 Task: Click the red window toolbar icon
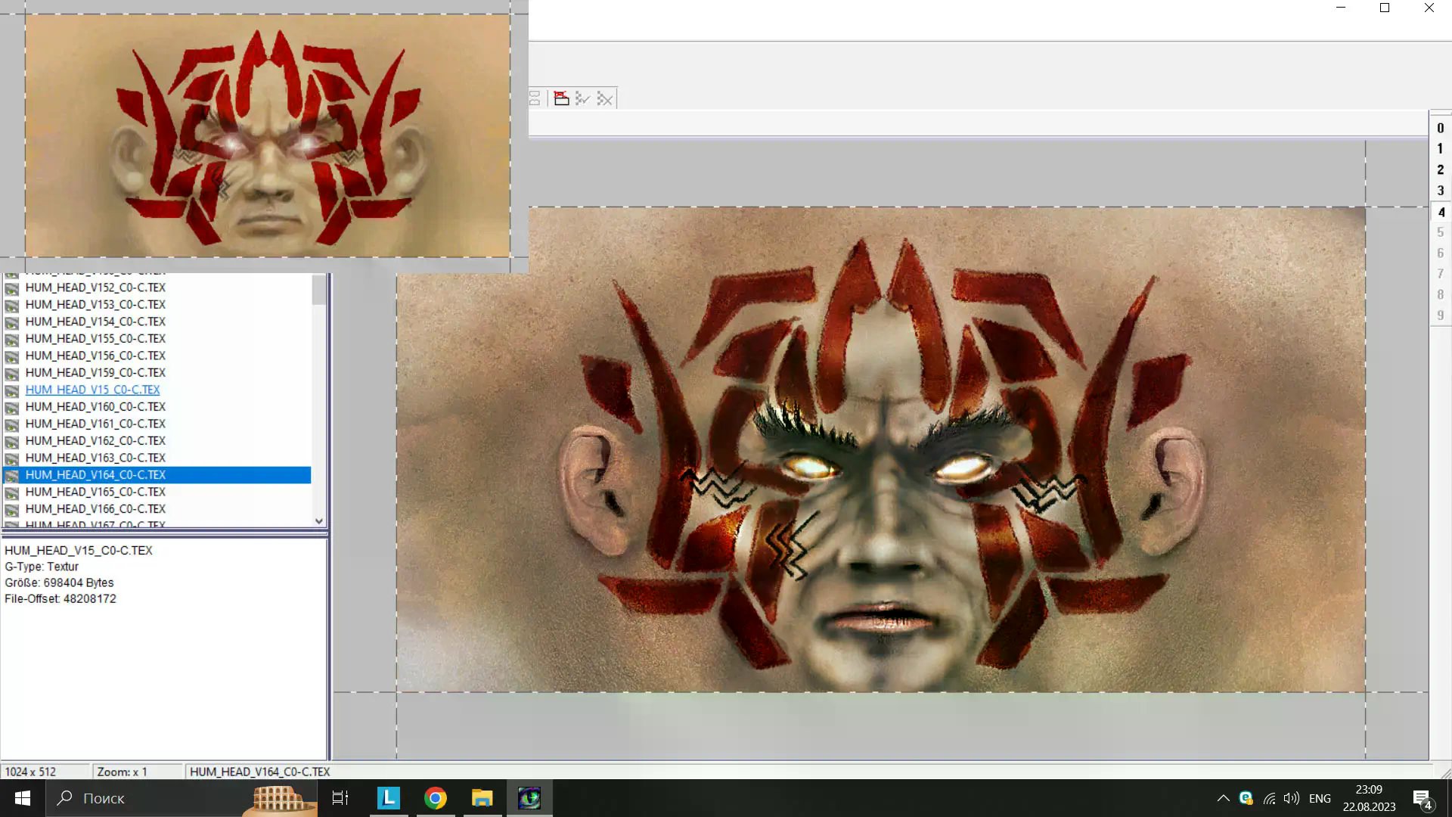point(561,98)
